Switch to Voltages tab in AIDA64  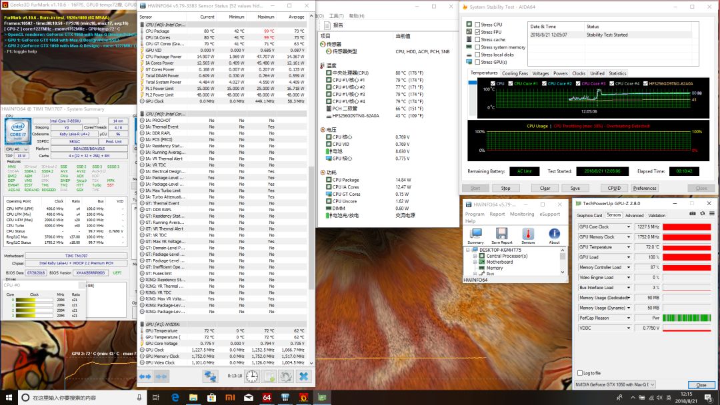pyautogui.click(x=541, y=73)
